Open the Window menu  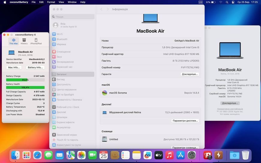point(72,2)
